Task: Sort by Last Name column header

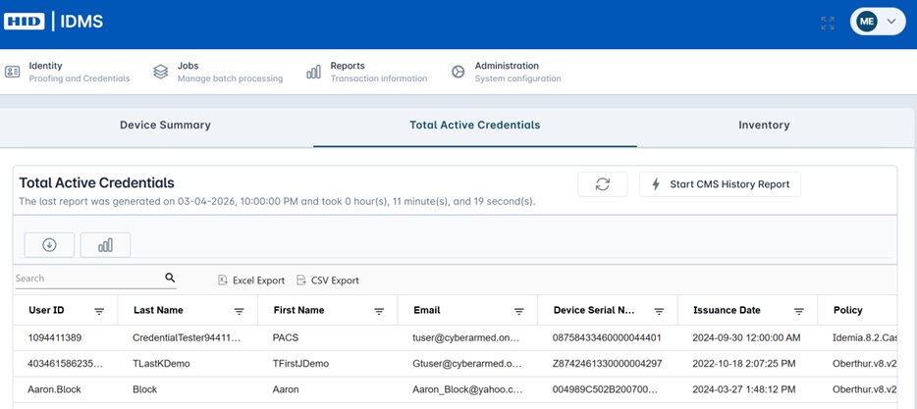Action: [158, 310]
